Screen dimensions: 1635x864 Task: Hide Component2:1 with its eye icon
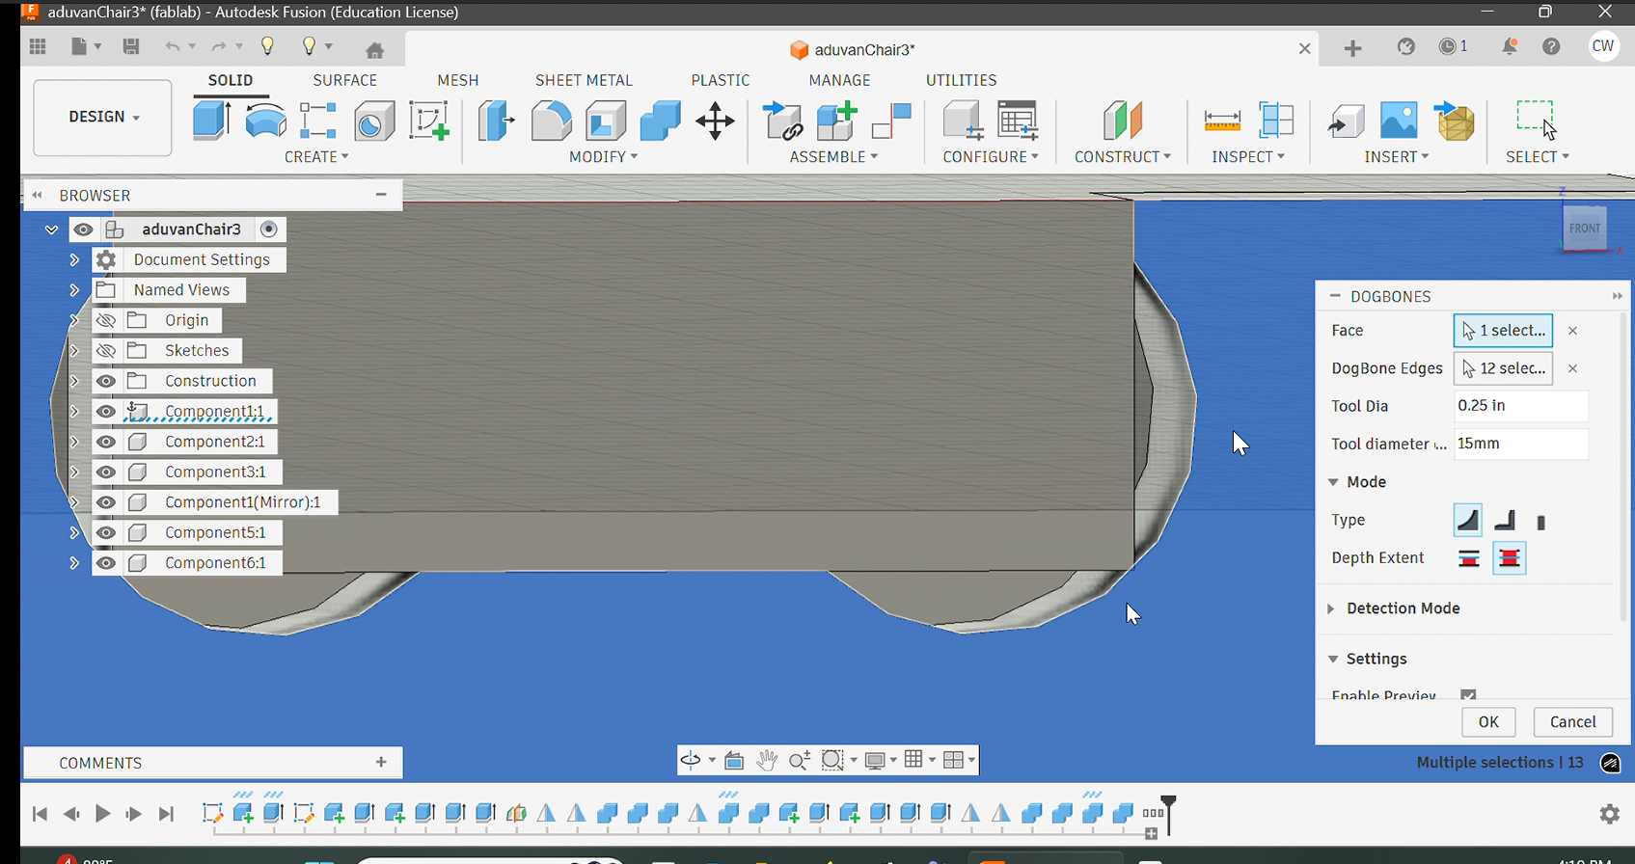click(106, 442)
